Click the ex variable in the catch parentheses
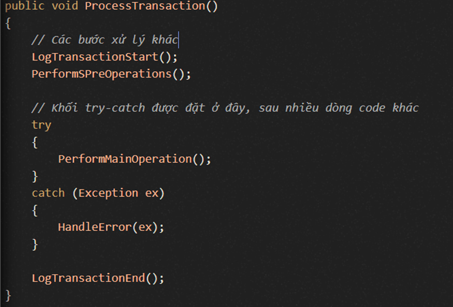This screenshot has height=307, width=453. (x=152, y=193)
